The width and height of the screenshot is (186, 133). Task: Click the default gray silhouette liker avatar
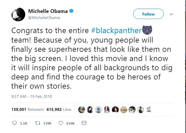99,110
